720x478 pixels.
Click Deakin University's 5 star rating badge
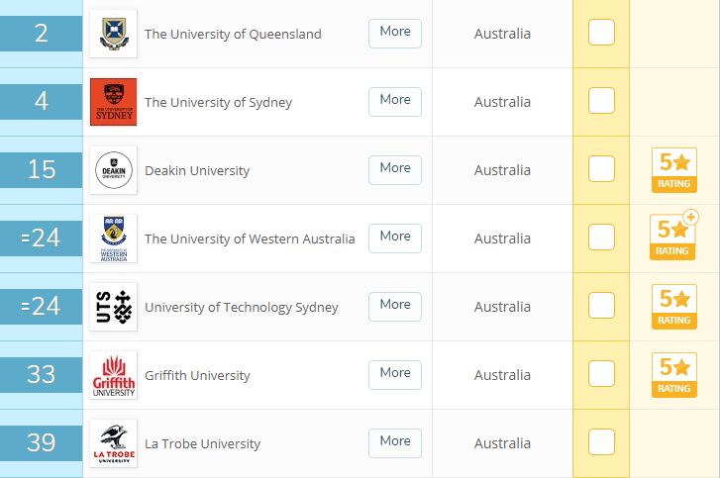[x=674, y=170]
